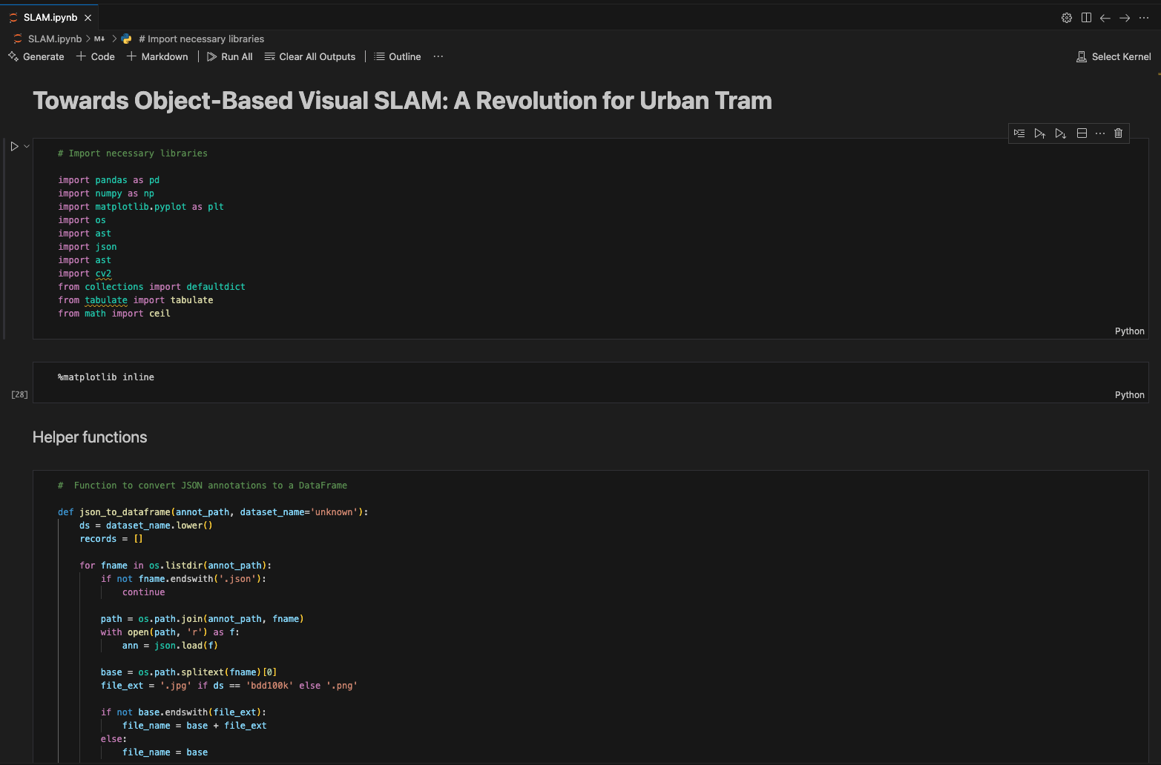Add a new Markdown cell
This screenshot has height=765, width=1161.
tap(157, 57)
